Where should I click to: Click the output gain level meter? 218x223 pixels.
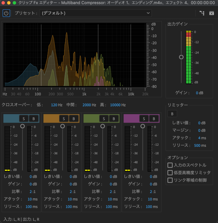pyautogui.click(x=189, y=57)
